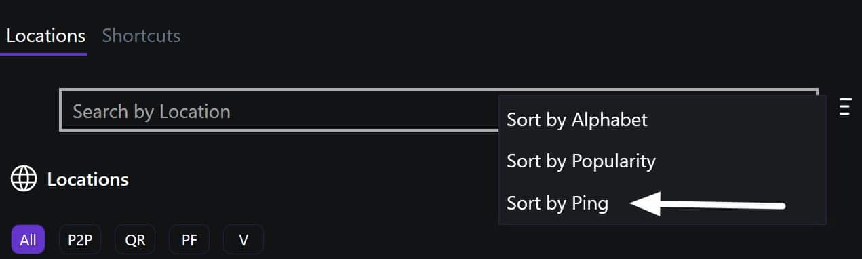
Task: Focus the Search by Location field
Action: click(x=279, y=111)
